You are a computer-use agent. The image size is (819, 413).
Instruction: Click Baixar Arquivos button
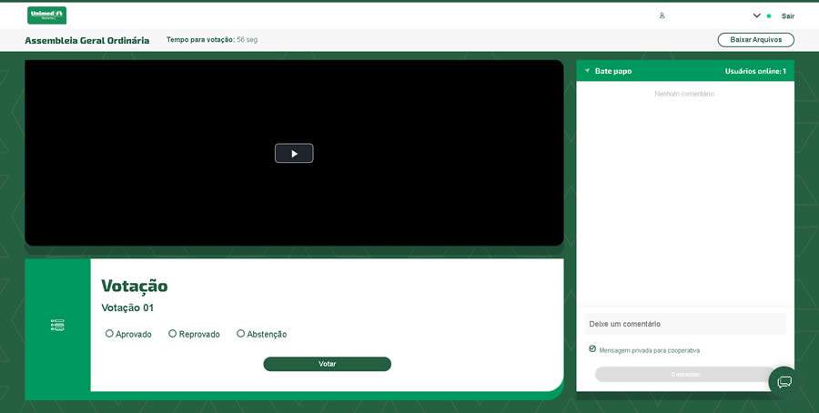pos(755,40)
